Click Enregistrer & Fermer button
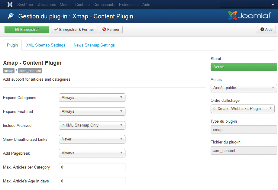Screen dimensions: 278x190 (x=74, y=30)
